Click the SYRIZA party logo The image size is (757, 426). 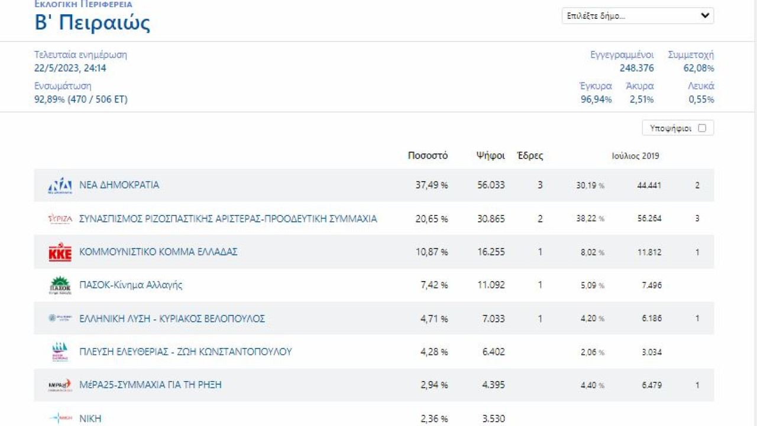(60, 219)
